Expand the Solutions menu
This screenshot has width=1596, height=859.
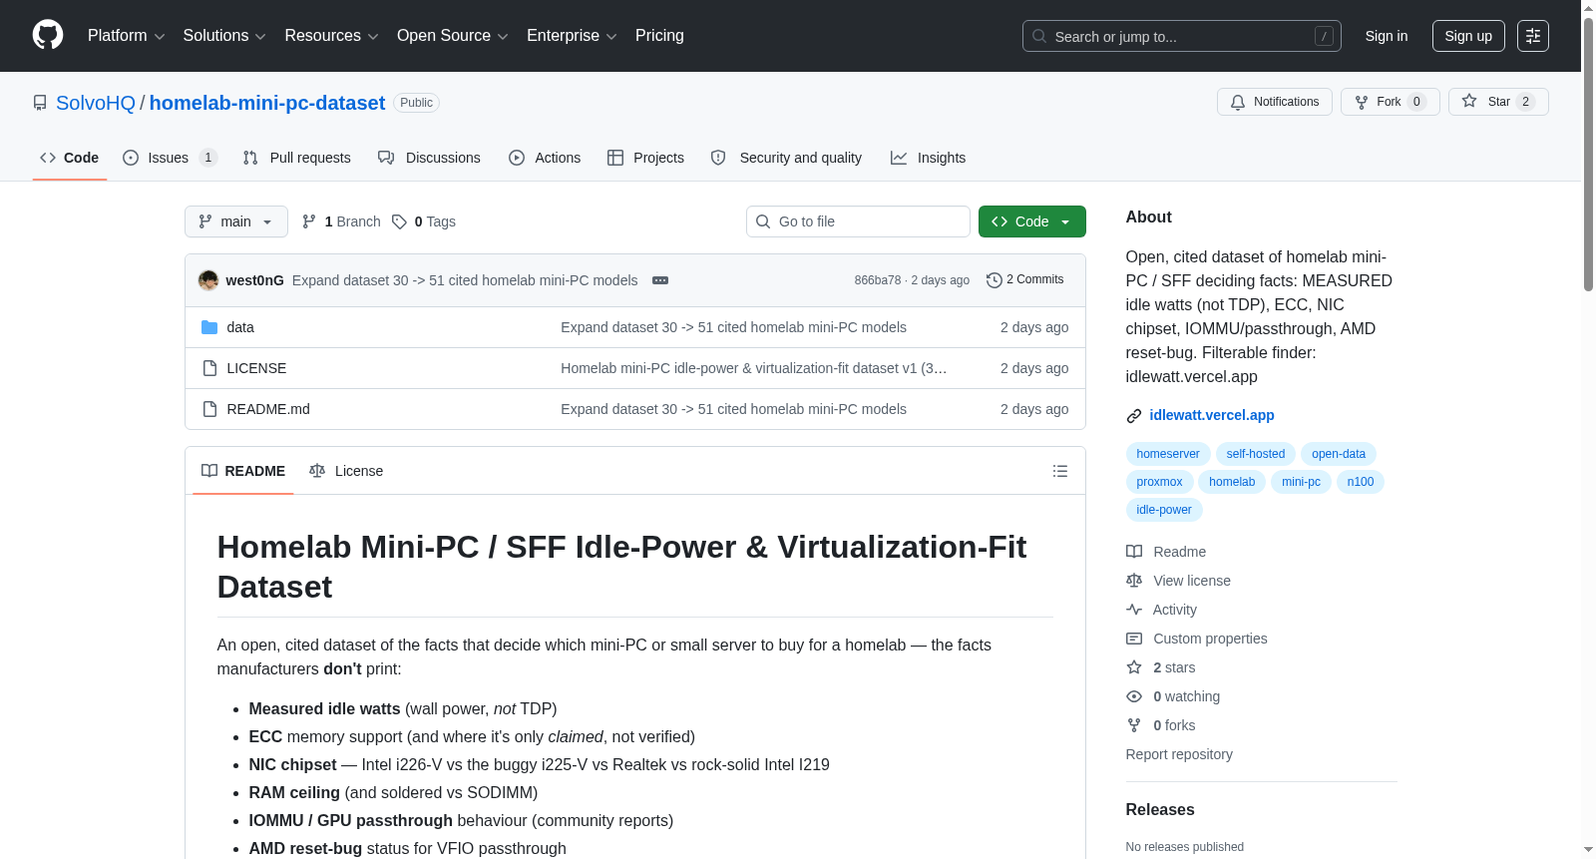(x=224, y=36)
